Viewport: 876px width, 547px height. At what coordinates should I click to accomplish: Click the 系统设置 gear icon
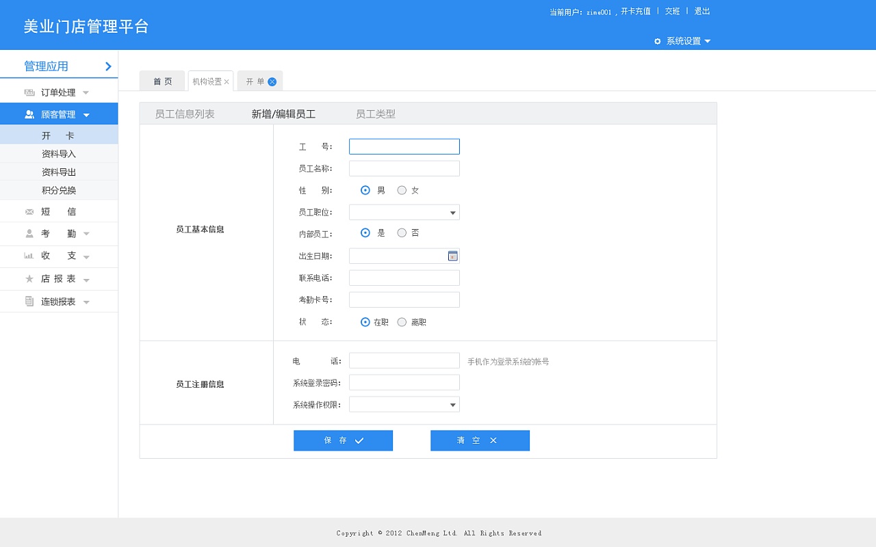(x=657, y=41)
